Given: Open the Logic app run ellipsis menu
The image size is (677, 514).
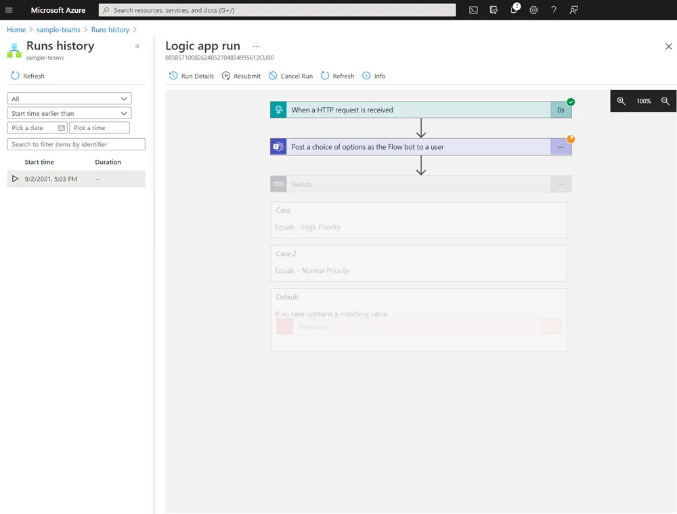Looking at the screenshot, I should (x=256, y=46).
